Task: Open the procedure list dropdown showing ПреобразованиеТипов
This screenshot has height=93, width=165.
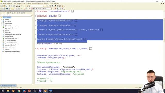Action: coord(52,9)
